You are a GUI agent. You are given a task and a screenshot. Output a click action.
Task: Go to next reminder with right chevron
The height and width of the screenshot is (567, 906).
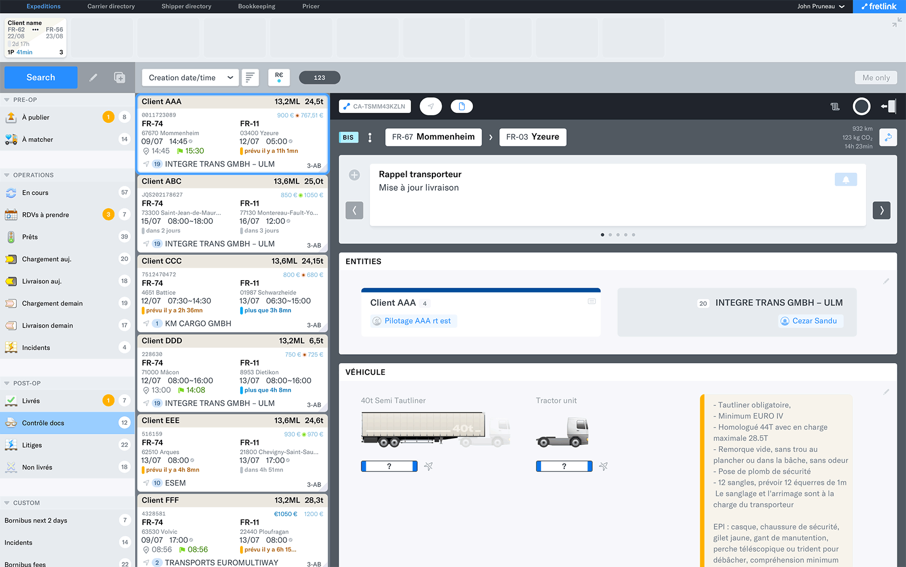[881, 210]
